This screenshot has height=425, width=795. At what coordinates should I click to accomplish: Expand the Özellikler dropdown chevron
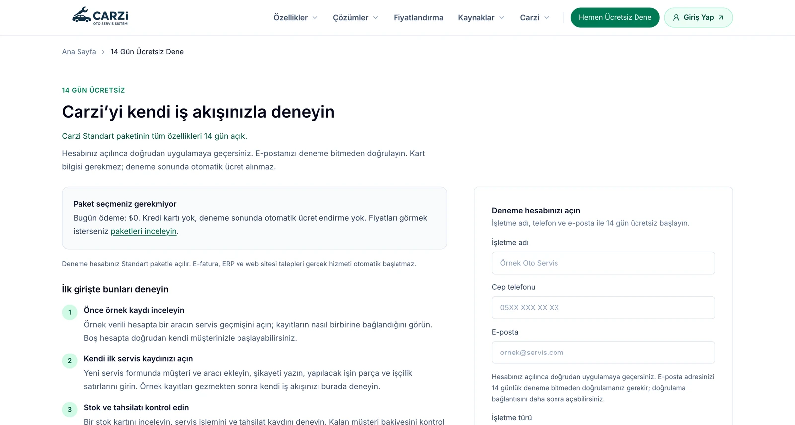click(x=315, y=18)
